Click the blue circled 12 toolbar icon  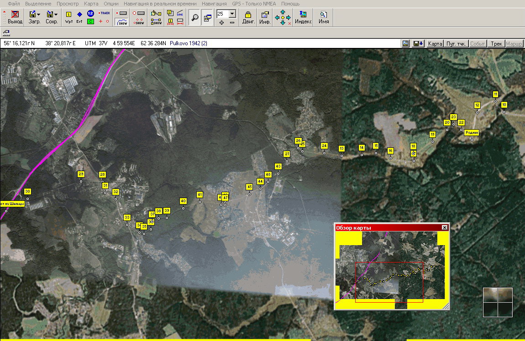point(90,14)
